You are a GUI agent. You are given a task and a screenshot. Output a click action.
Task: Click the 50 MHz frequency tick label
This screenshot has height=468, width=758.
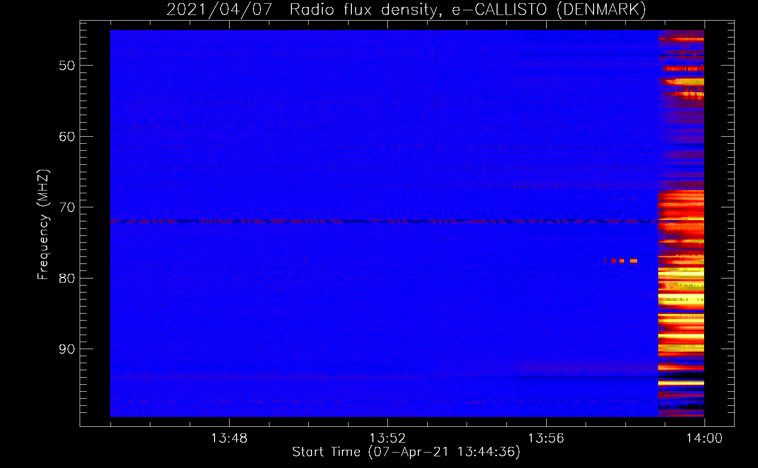pyautogui.click(x=67, y=66)
